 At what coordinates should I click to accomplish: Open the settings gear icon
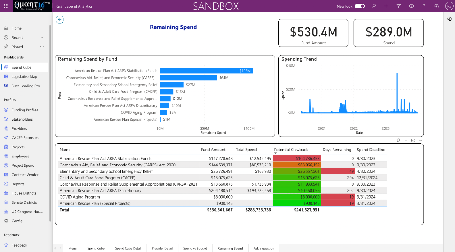411,6
